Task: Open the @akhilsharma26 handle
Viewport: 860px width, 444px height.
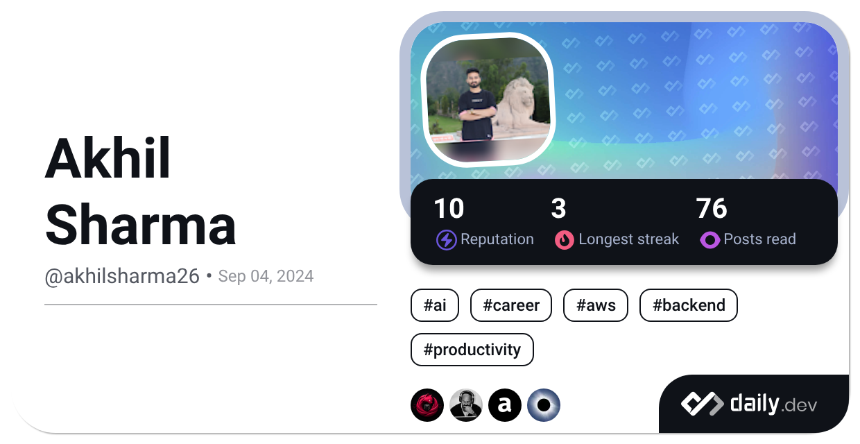Action: (x=122, y=276)
